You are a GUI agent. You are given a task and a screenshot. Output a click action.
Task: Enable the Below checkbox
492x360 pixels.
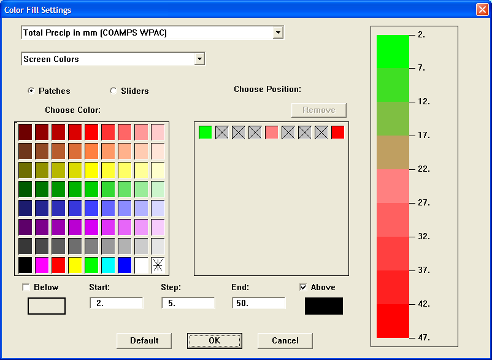click(x=25, y=287)
